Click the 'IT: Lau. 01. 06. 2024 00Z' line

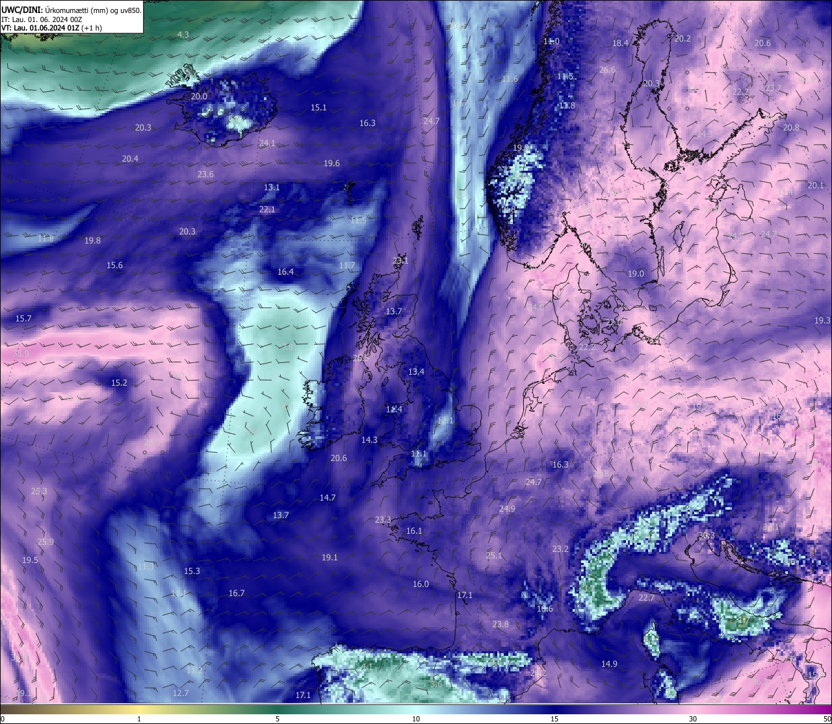[42, 19]
